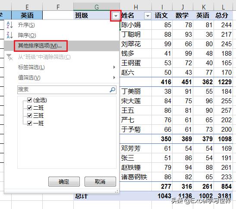The image size is (236, 209).
Task: Select column F header
Action: [x=58, y=7]
